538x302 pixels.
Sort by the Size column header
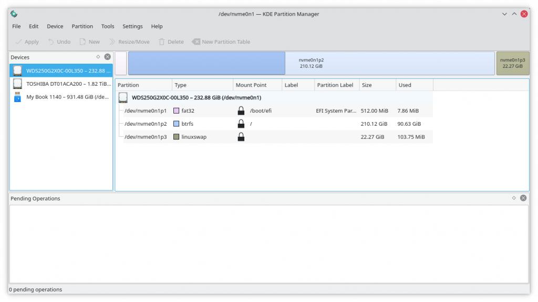click(x=367, y=85)
